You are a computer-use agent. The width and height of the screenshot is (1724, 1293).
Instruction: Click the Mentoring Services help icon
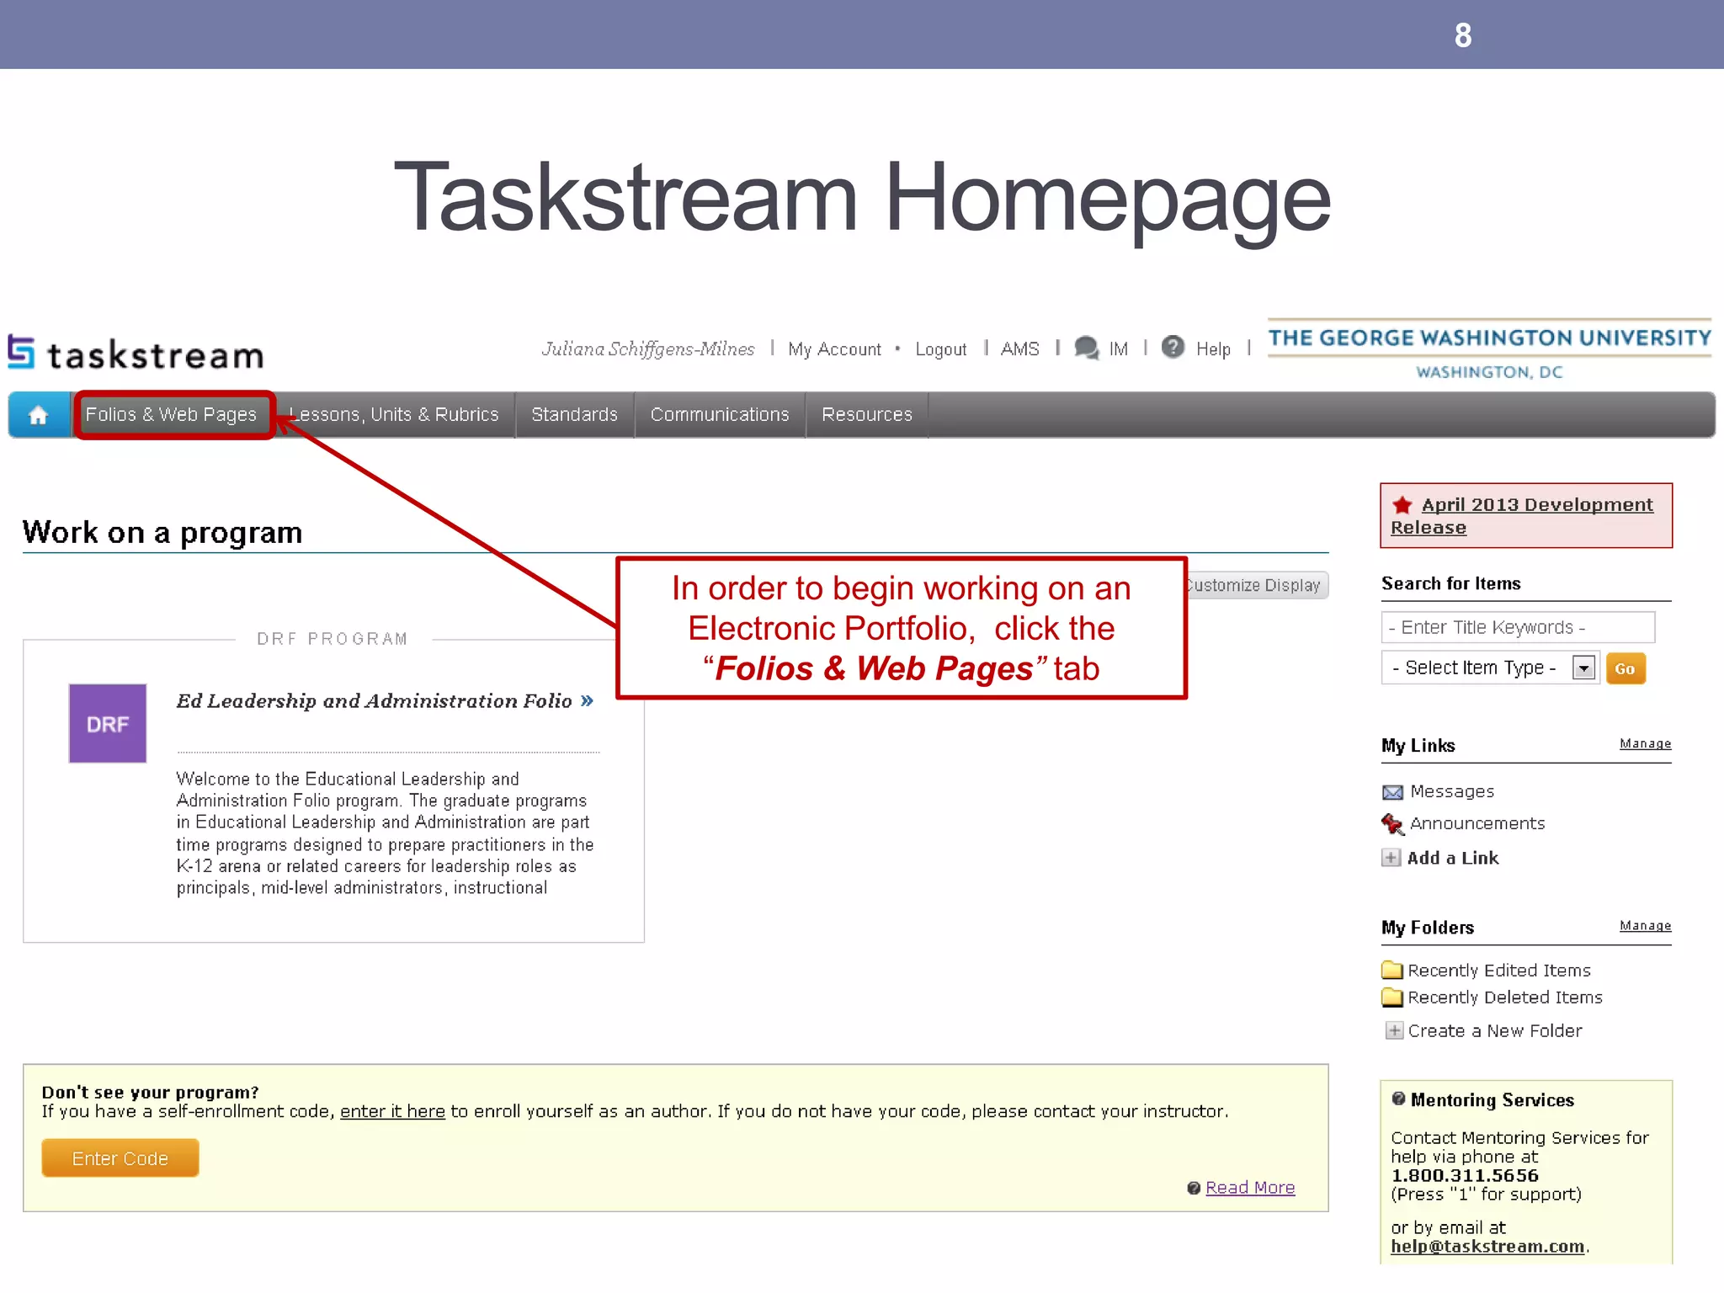point(1398,1099)
